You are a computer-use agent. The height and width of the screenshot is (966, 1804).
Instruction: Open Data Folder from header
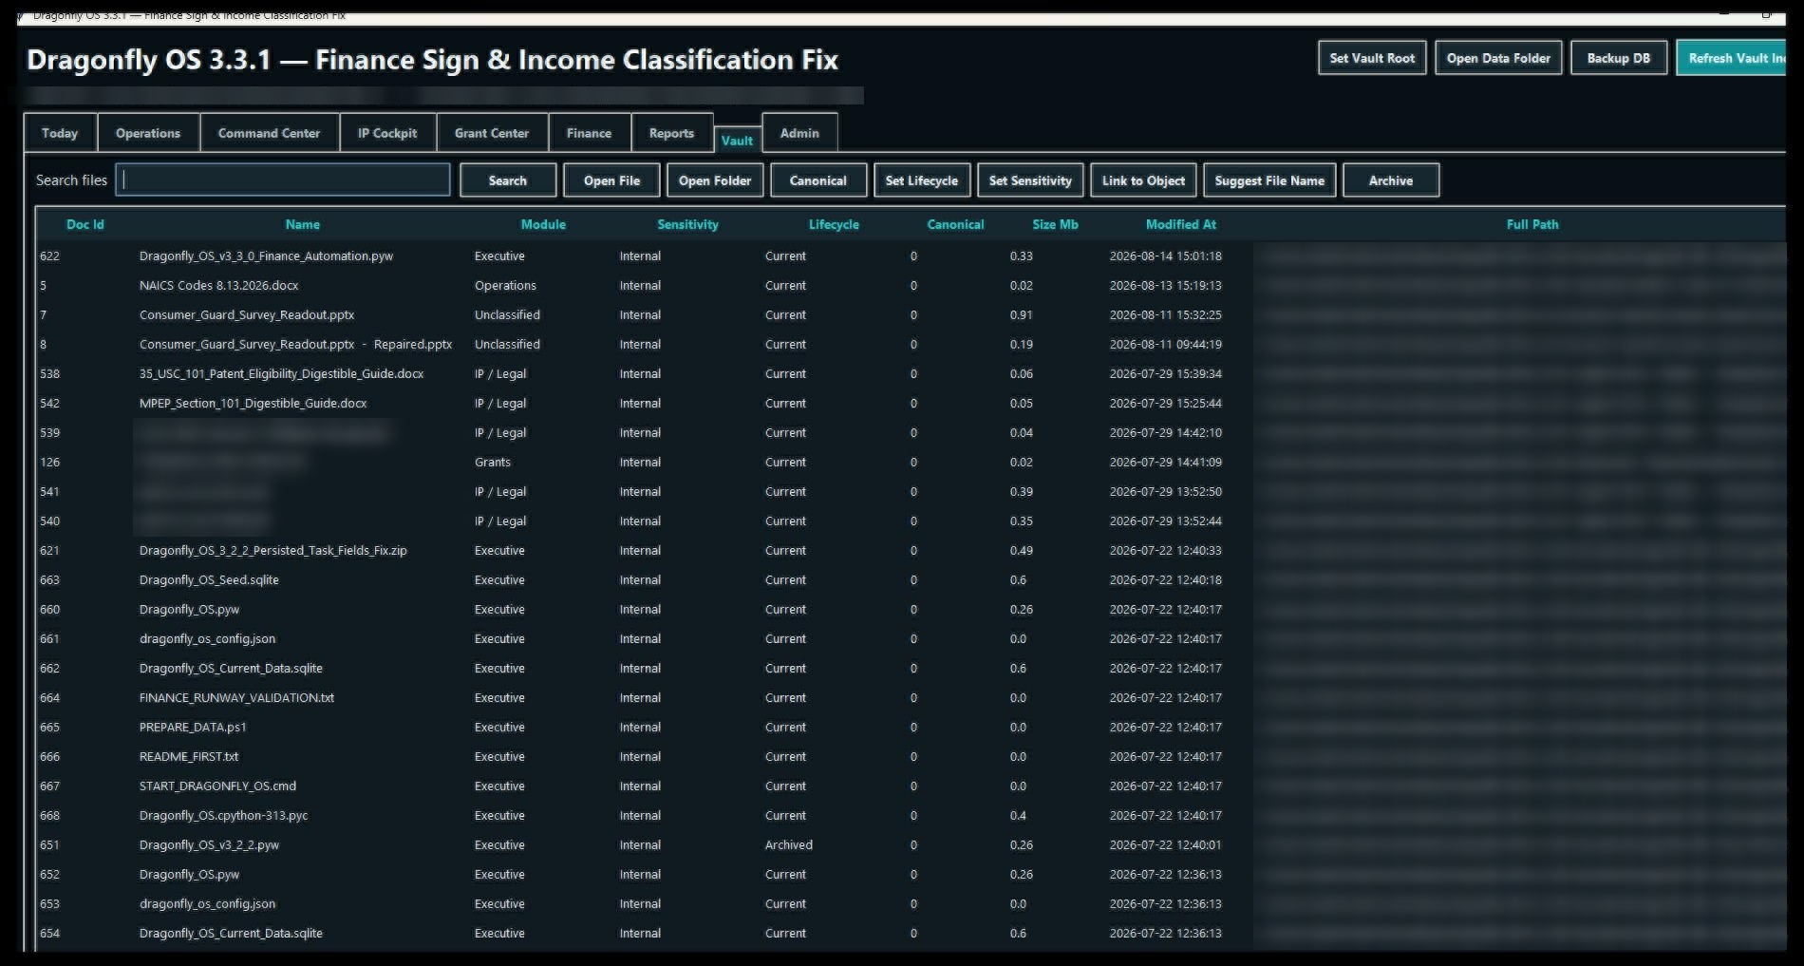(x=1498, y=58)
